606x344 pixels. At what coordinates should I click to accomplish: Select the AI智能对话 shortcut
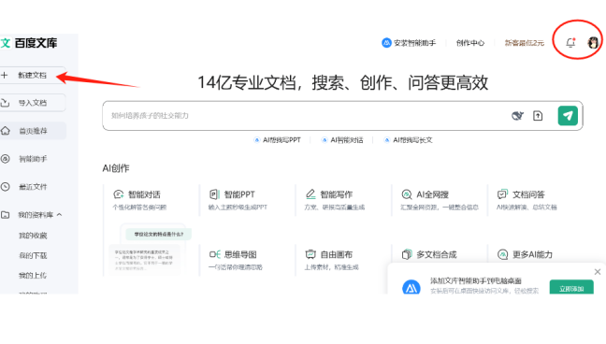(x=342, y=140)
